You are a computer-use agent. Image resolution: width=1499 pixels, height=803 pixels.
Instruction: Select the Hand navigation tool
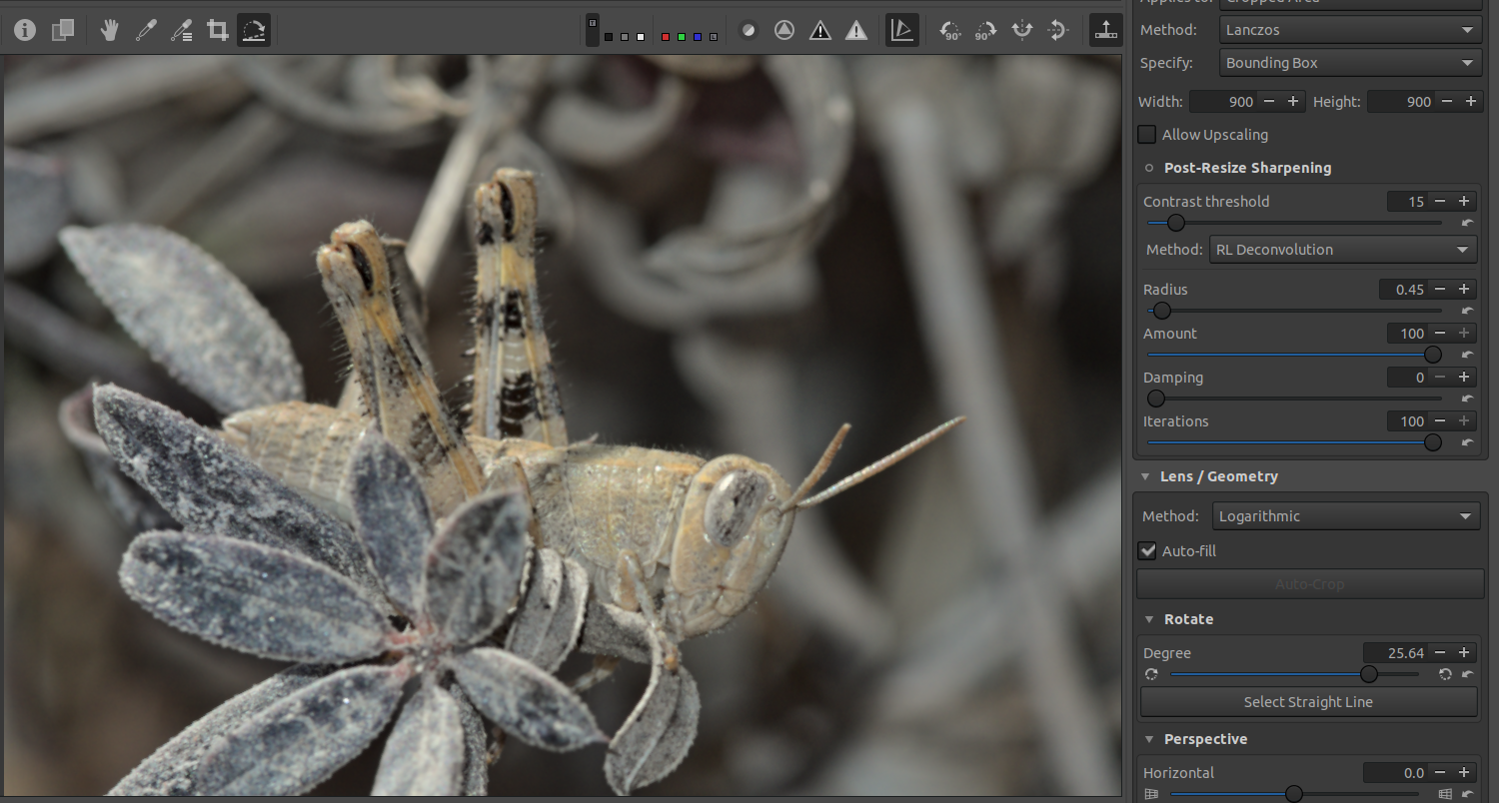coord(110,30)
